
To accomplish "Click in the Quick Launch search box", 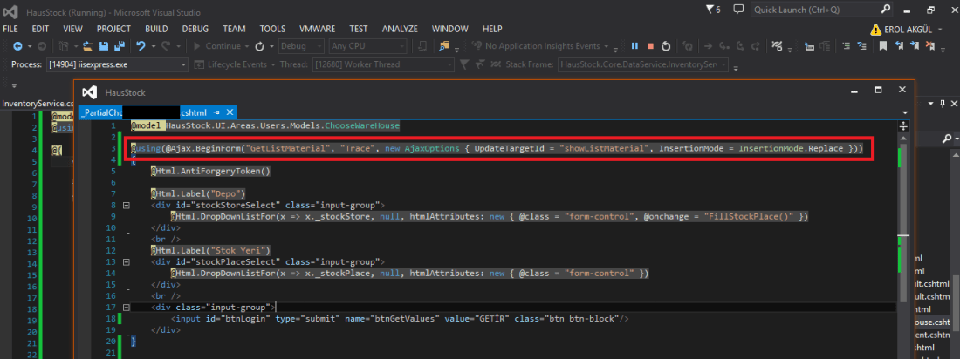I will pyautogui.click(x=813, y=10).
